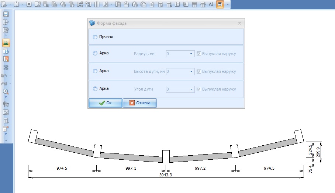Image resolution: width=335 pixels, height=193 pixels.
Task: Toggle Выпуклая наружу checkbox in Угол дуги row
Action: 199,89
